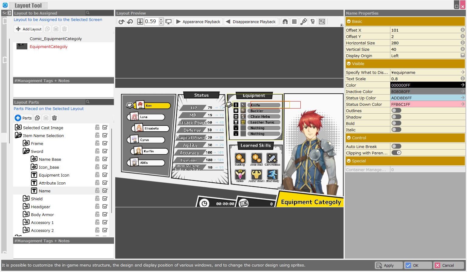Copy the EquipmentCategoly layout

pos(47,29)
